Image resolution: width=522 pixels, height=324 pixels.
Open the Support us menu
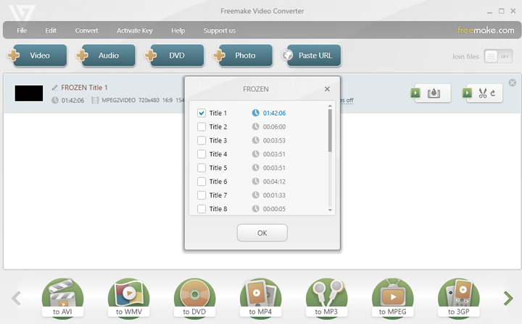click(x=220, y=30)
